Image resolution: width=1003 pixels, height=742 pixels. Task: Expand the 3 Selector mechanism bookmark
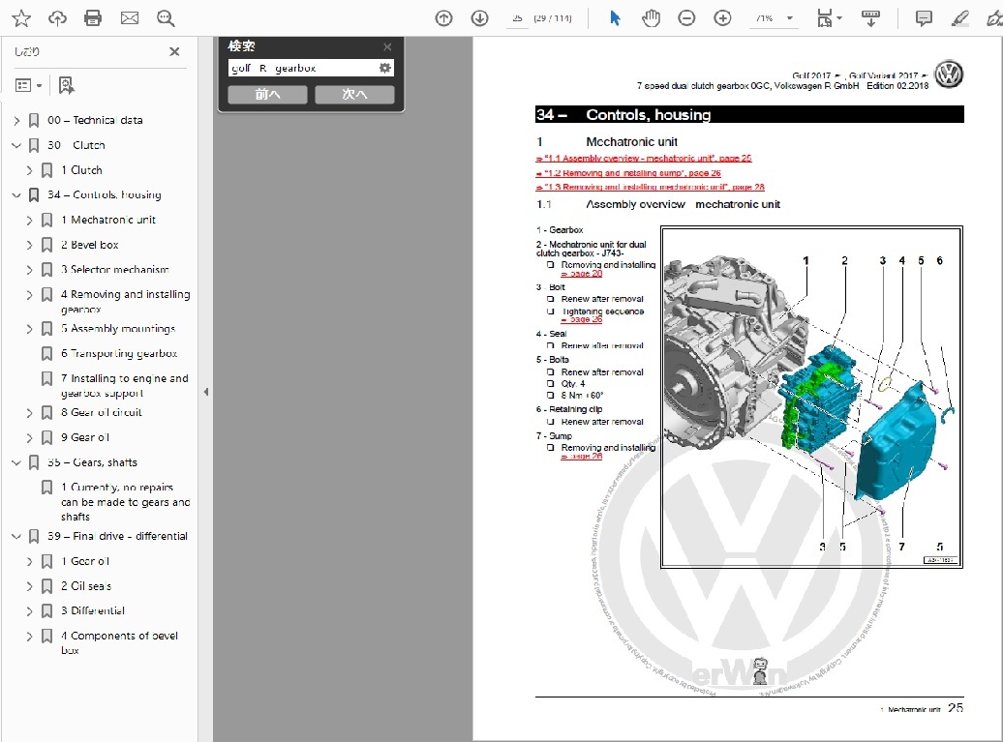click(x=29, y=270)
